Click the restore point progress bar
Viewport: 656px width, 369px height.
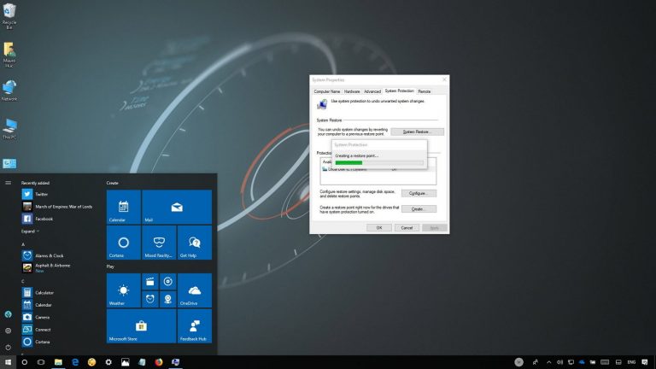coord(379,163)
